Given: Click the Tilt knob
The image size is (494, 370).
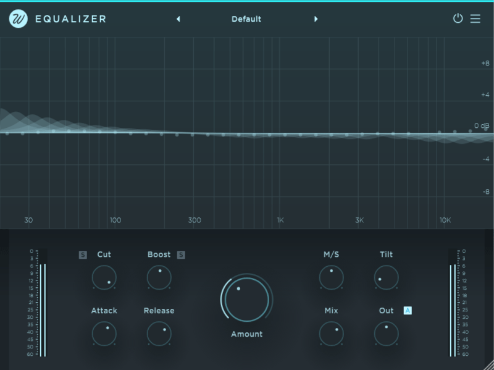Looking at the screenshot, I should [386, 277].
